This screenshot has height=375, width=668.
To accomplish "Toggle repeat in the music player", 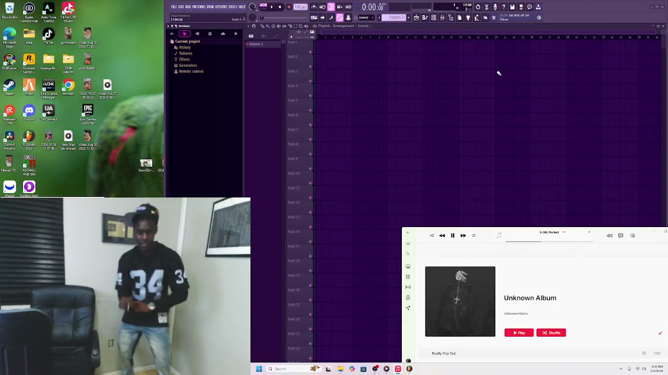I will [474, 235].
